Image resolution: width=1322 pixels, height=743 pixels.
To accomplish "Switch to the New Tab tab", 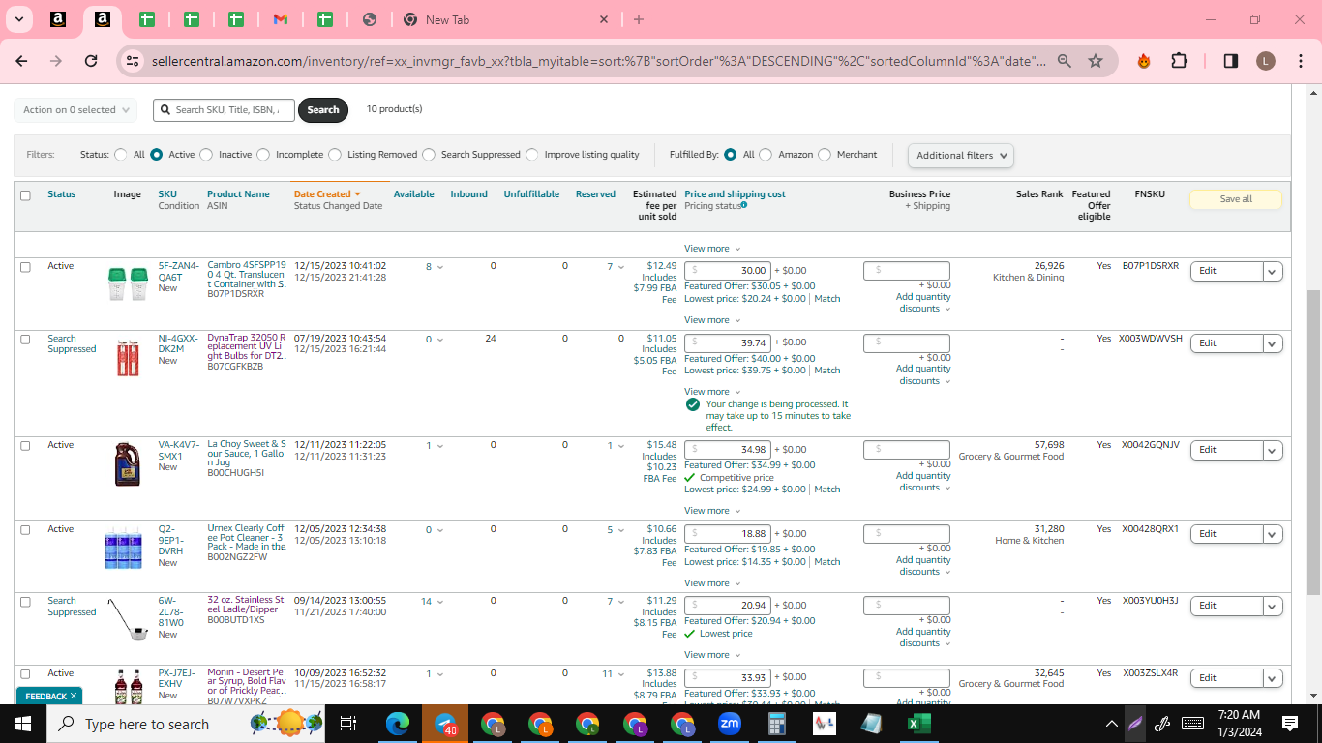I will click(x=503, y=19).
